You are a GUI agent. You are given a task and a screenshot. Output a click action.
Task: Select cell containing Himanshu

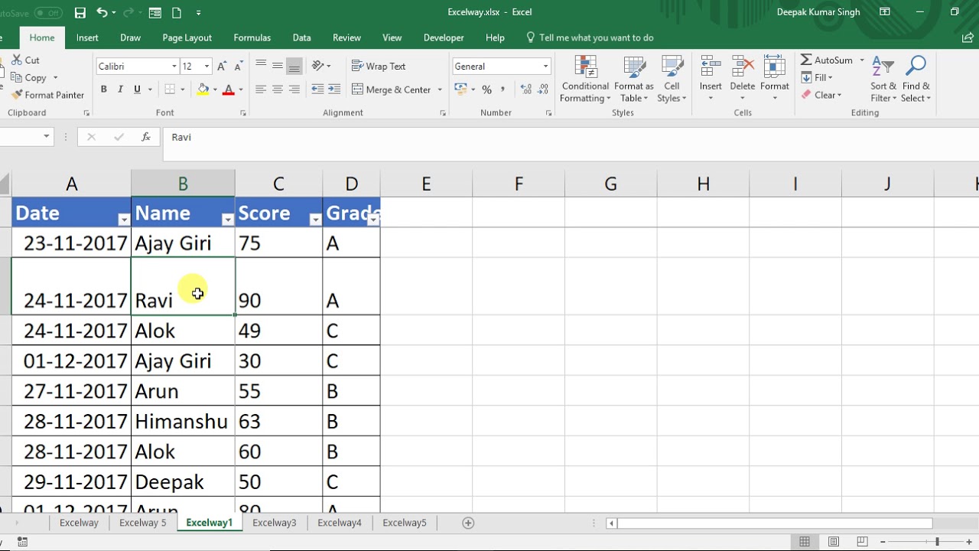coord(183,421)
